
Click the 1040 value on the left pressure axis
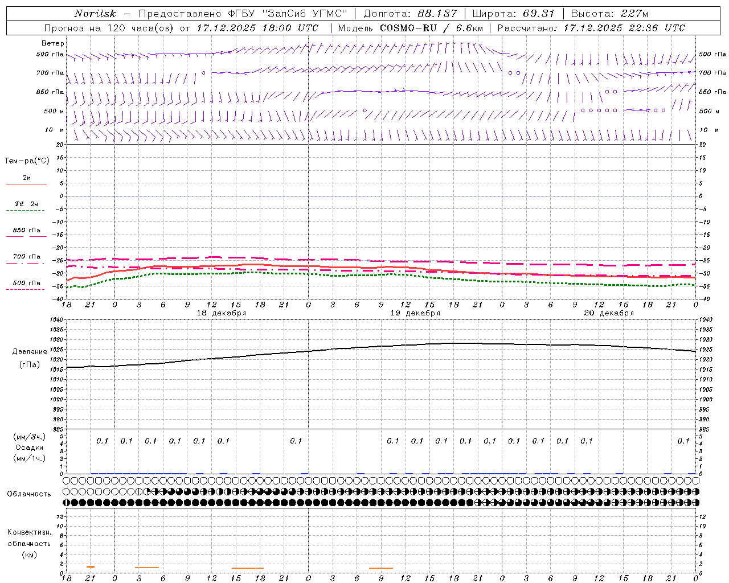(x=56, y=320)
